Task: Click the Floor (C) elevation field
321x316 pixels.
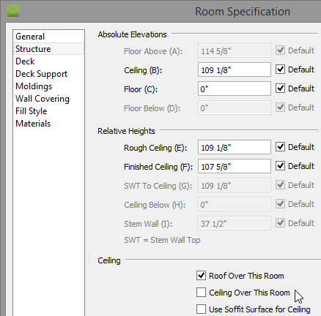Action: click(235, 89)
